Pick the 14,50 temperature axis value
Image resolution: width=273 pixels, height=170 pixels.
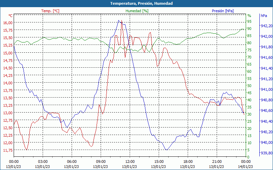click(x=8, y=68)
